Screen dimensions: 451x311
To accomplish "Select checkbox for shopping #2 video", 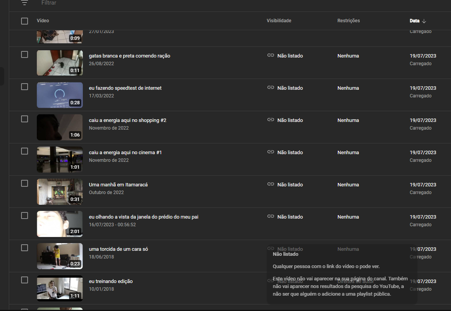I will tap(25, 119).
